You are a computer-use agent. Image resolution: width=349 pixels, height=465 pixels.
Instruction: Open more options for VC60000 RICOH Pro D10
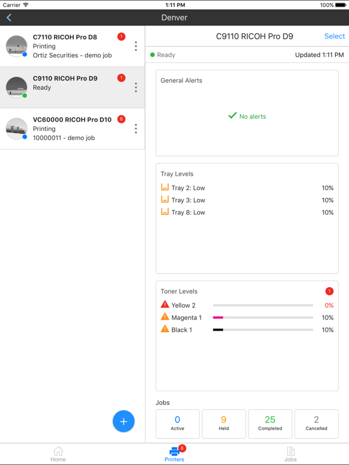pyautogui.click(x=136, y=129)
